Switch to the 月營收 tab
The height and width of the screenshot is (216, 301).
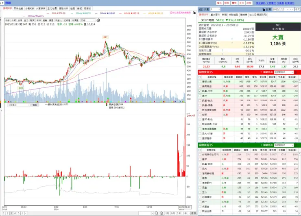pos(87,9)
